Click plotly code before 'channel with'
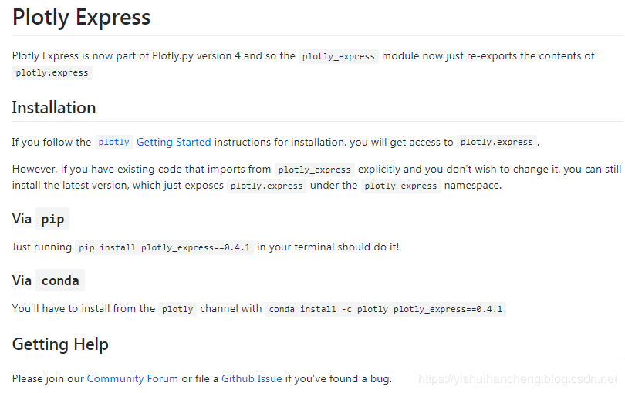 [177, 309]
